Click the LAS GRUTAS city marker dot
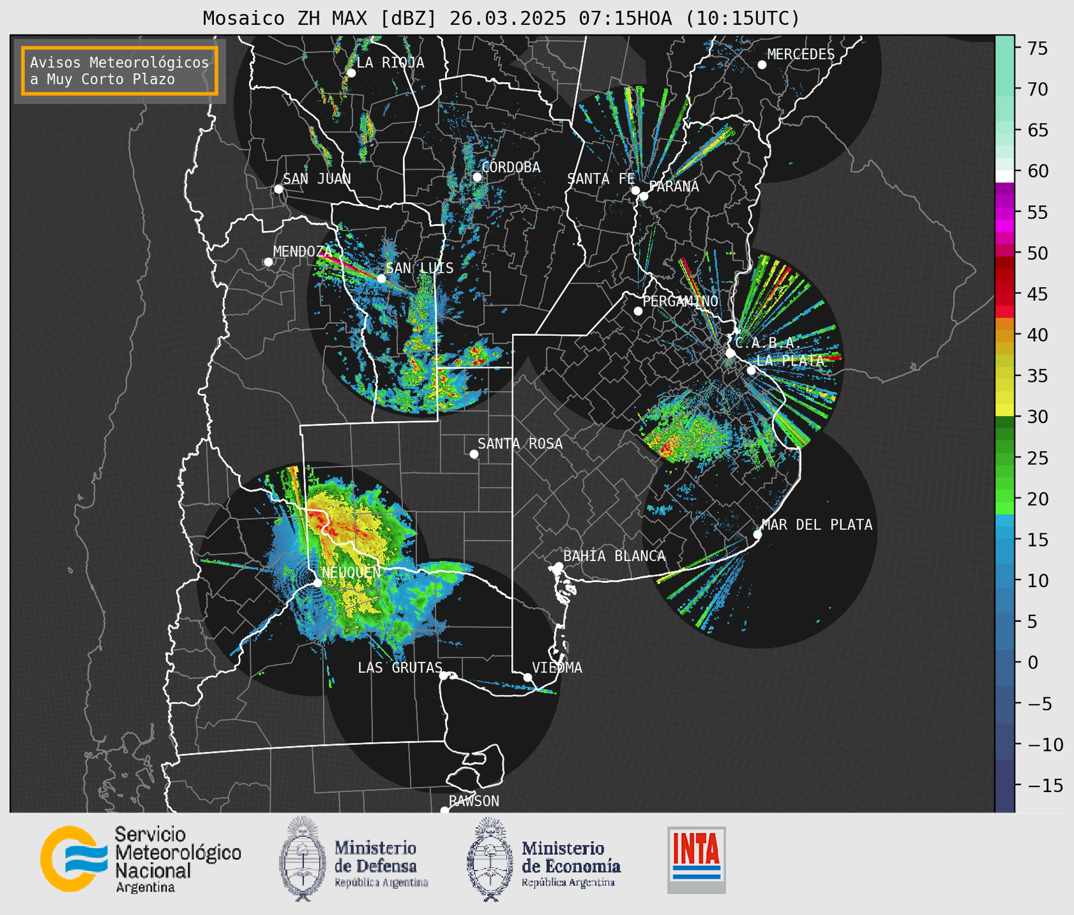The image size is (1074, 915). click(x=444, y=675)
